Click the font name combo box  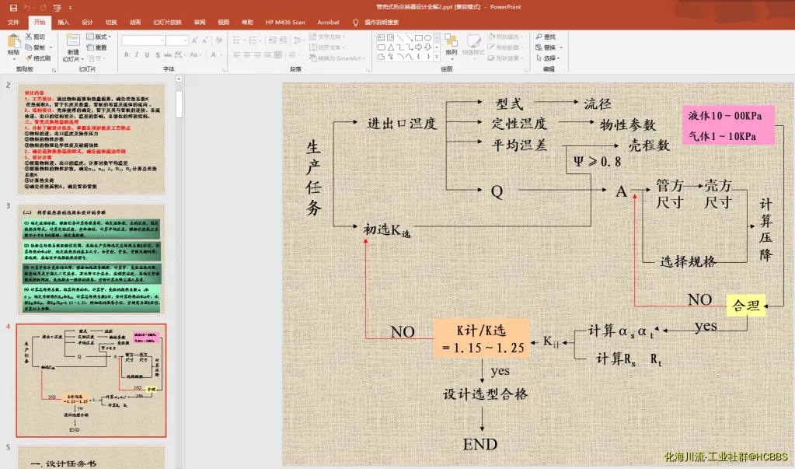(x=143, y=40)
